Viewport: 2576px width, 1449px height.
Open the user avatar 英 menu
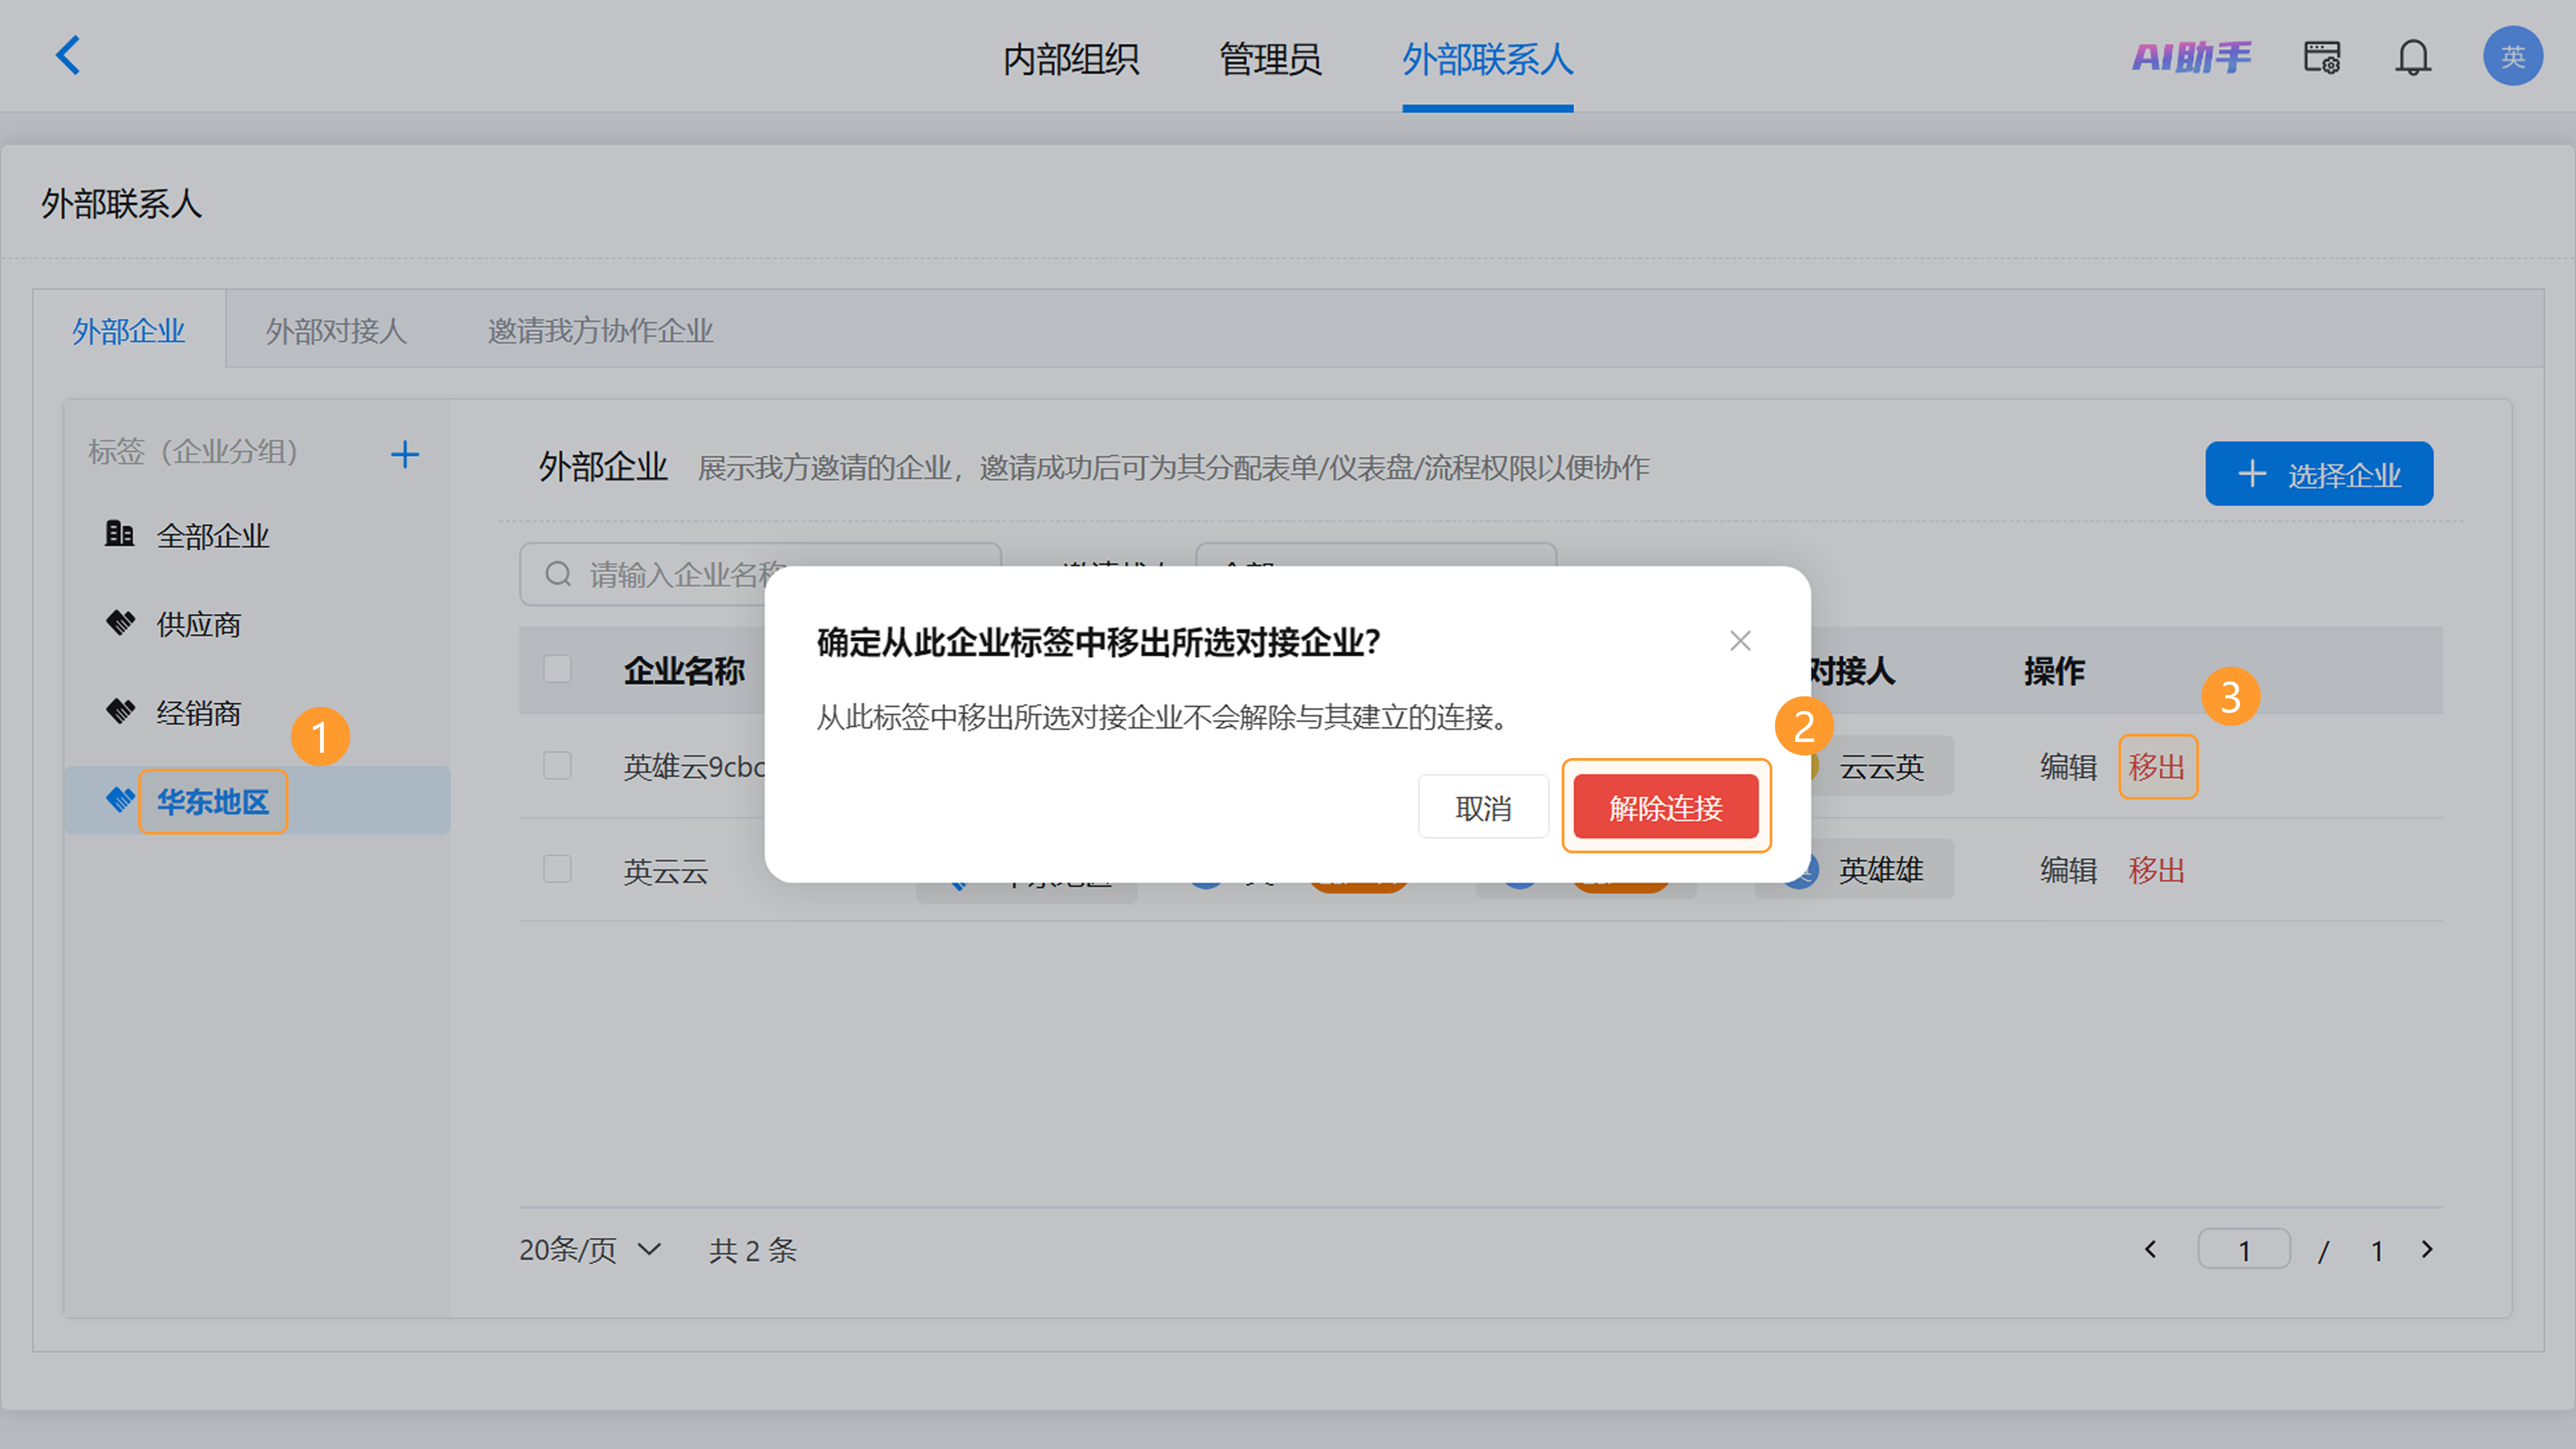pos(2512,57)
